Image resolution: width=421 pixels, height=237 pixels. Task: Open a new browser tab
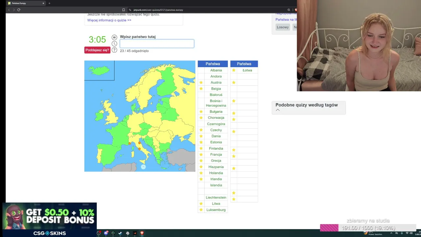point(49,3)
